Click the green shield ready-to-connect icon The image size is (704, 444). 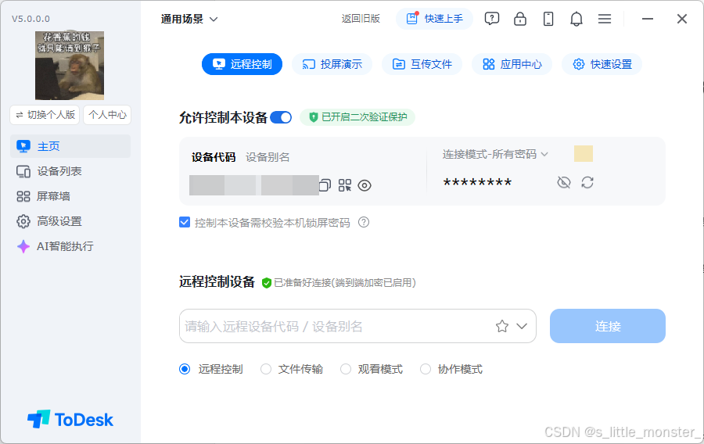[266, 283]
